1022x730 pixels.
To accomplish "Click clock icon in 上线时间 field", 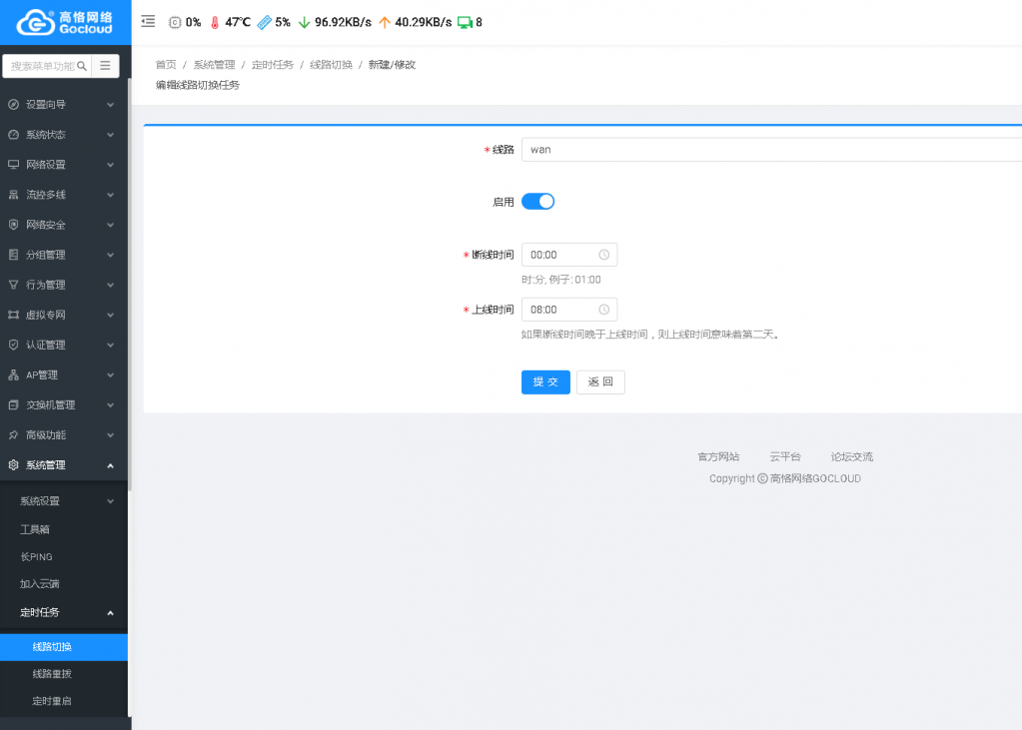I will pyautogui.click(x=603, y=310).
